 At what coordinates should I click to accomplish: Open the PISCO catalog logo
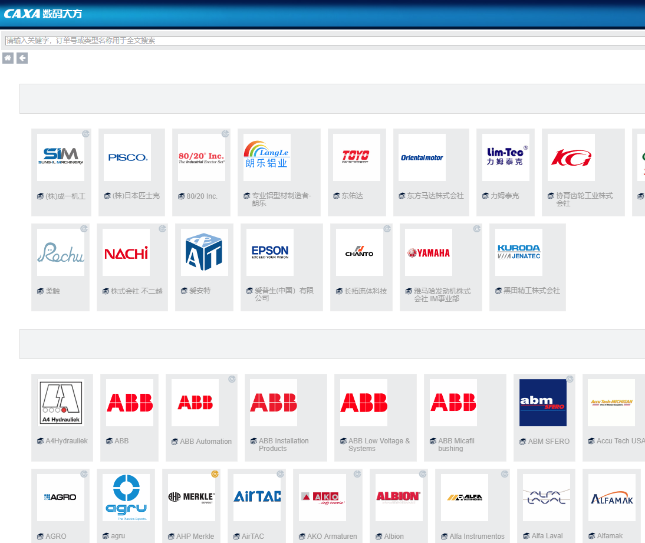coord(127,157)
